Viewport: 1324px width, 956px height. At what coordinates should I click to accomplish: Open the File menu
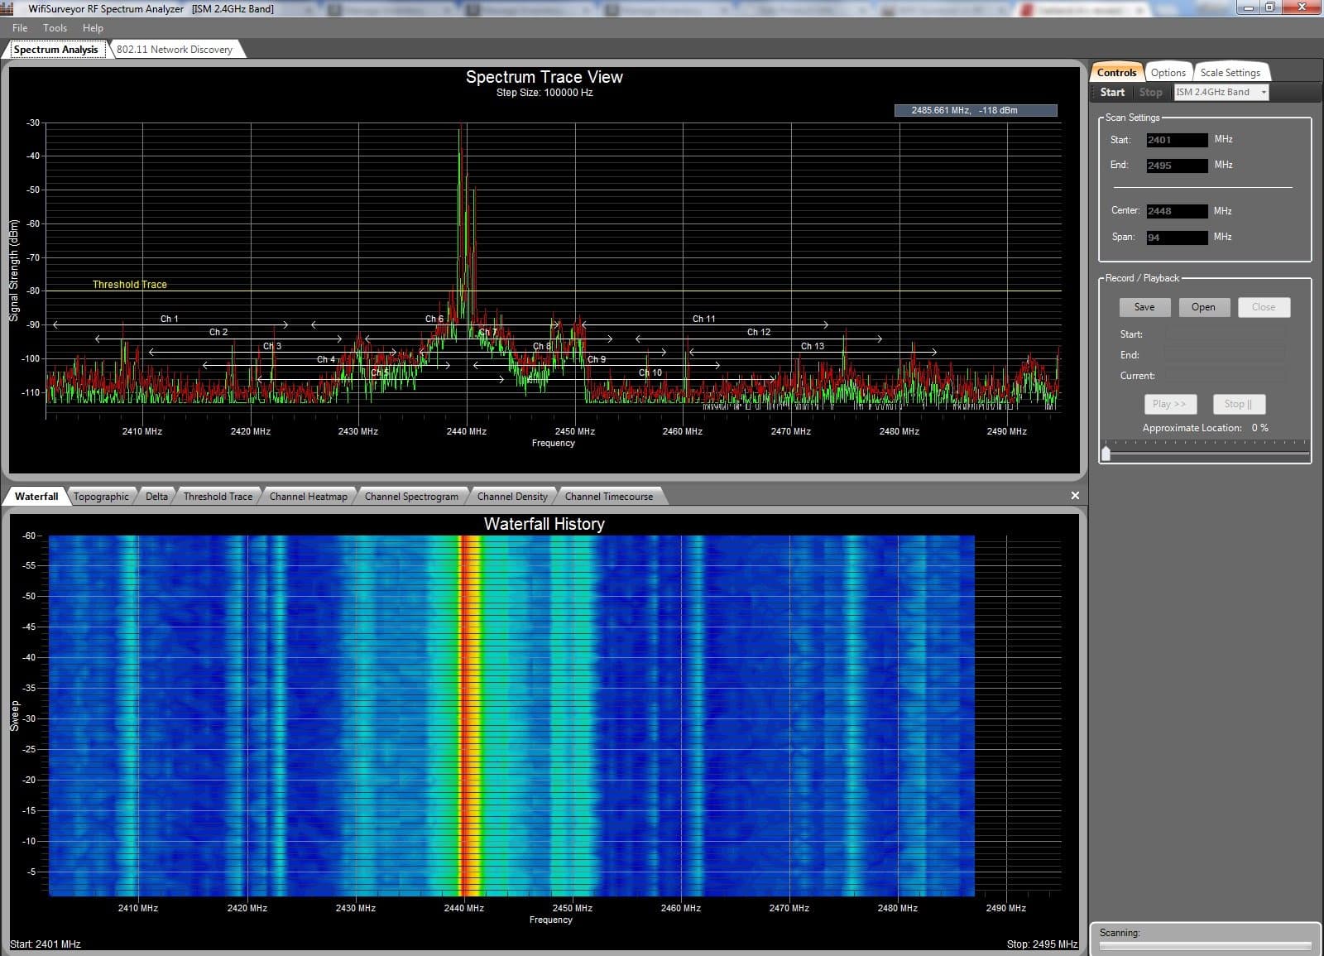[19, 27]
